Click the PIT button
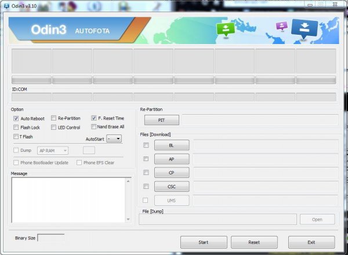348x255 pixels. (x=162, y=120)
